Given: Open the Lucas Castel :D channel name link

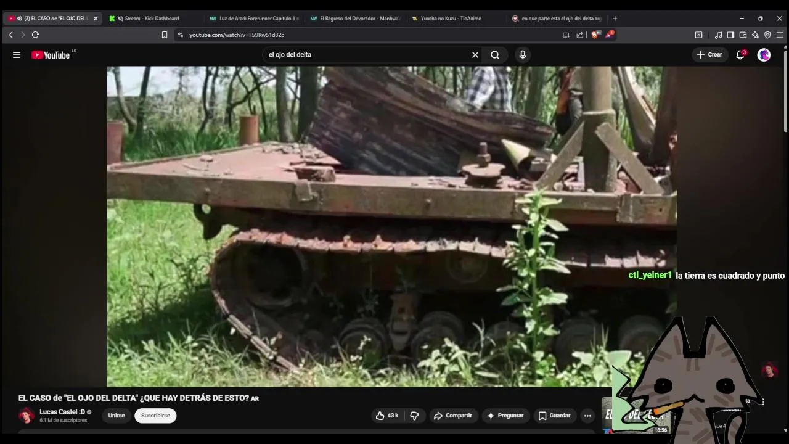Looking at the screenshot, I should coord(62,412).
